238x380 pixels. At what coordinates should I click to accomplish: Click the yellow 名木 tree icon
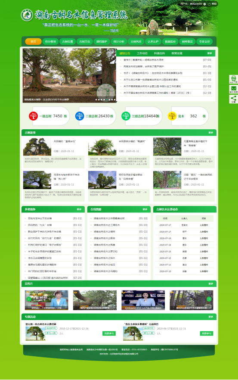click(x=172, y=116)
